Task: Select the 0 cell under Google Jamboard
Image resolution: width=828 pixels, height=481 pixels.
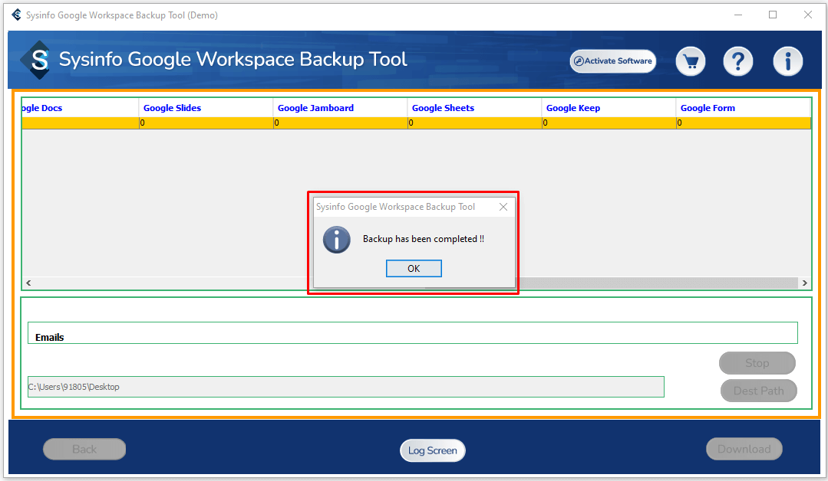Action: click(x=341, y=123)
